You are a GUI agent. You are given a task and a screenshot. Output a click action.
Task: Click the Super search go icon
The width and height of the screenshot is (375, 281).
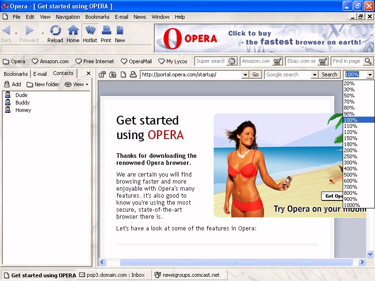point(232,61)
